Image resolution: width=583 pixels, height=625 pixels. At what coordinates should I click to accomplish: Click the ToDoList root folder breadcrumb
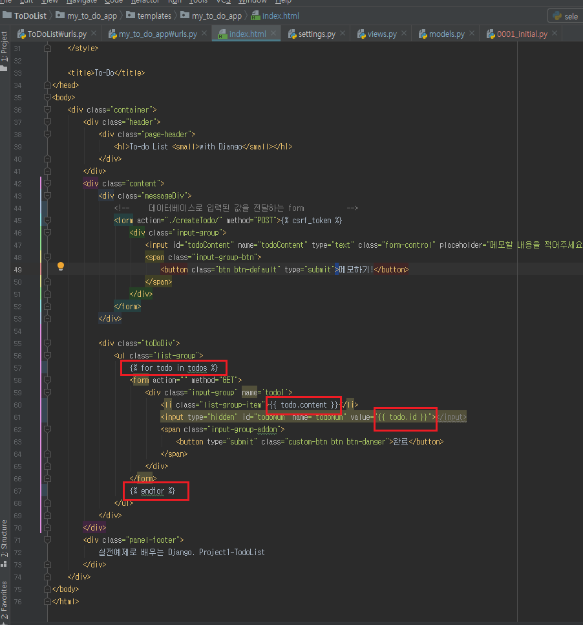point(25,16)
